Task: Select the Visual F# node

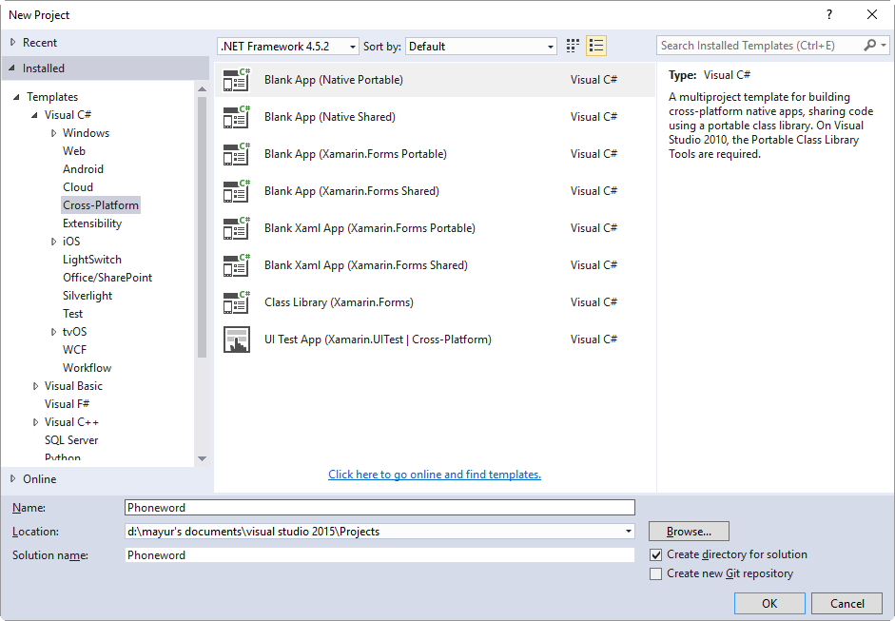Action: click(67, 404)
